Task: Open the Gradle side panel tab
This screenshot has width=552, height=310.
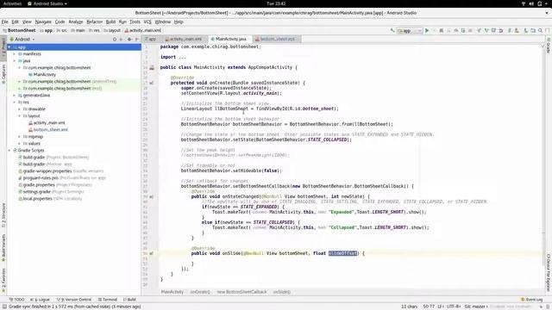Action: click(x=549, y=46)
